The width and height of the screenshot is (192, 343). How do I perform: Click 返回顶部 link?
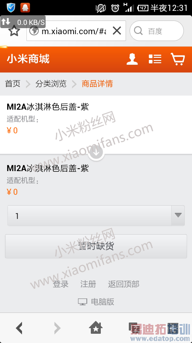tap(124, 284)
